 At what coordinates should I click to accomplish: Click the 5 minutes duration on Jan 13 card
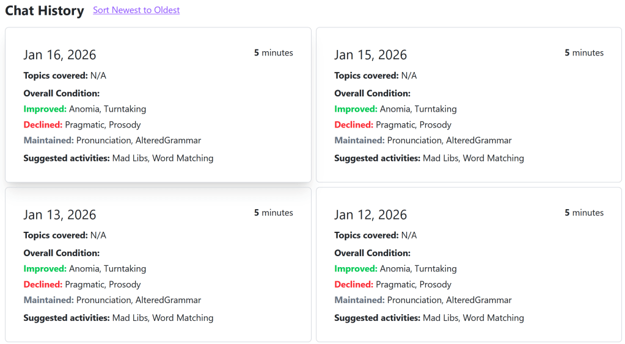pos(273,213)
